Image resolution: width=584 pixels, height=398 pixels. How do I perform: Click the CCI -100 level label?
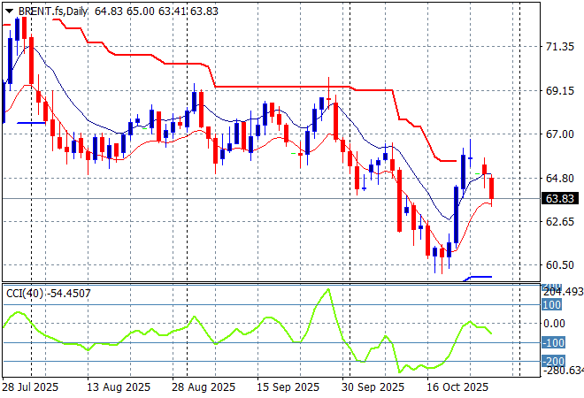point(553,342)
